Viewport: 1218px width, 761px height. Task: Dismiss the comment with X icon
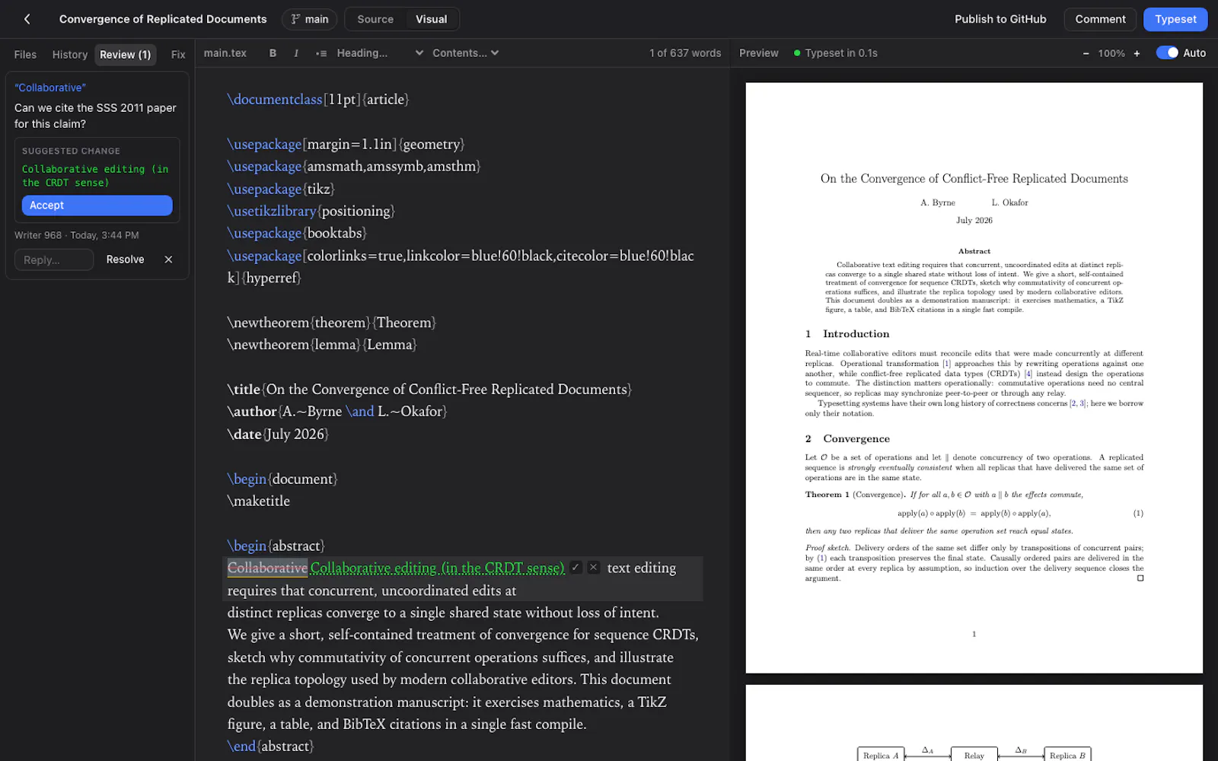click(169, 260)
